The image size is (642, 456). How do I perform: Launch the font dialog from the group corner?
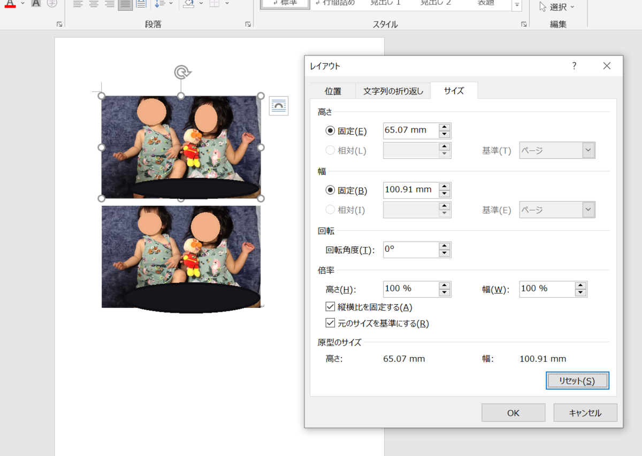click(59, 25)
